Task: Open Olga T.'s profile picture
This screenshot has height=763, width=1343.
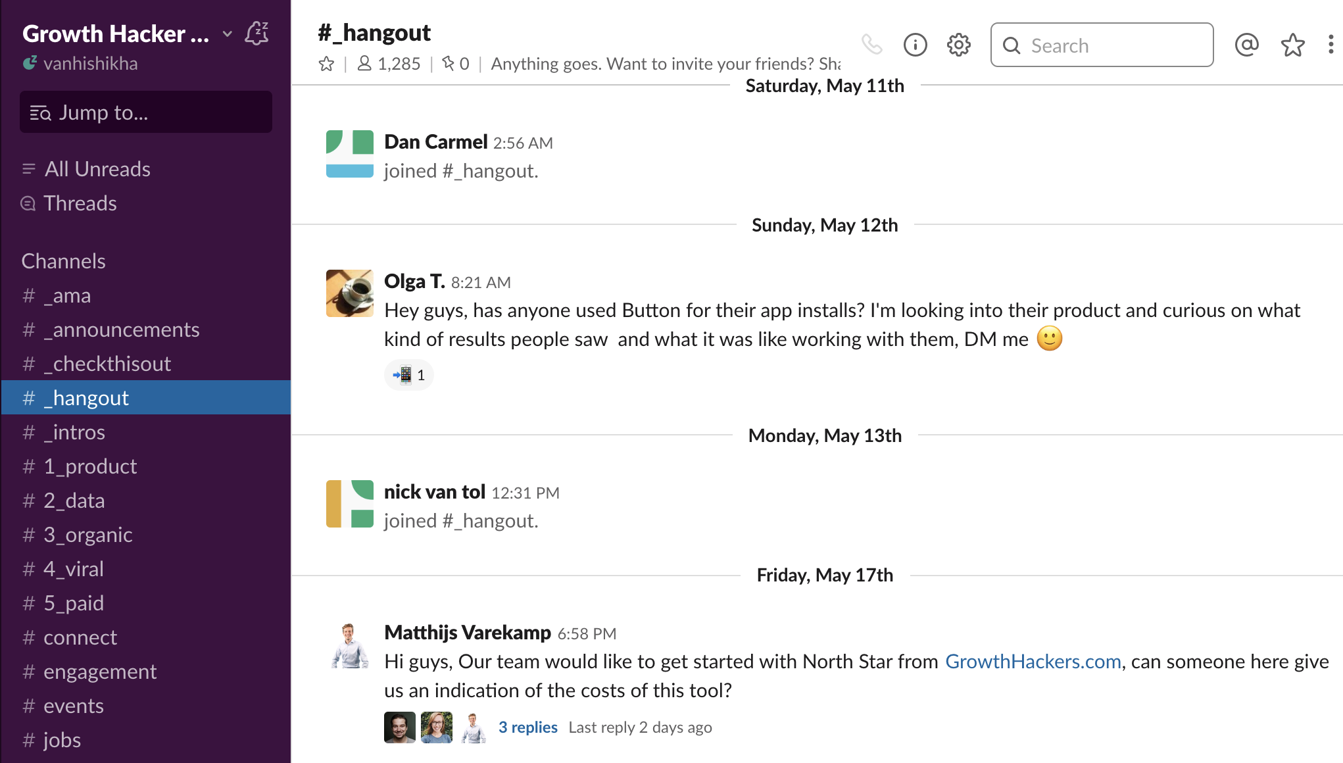Action: point(349,293)
